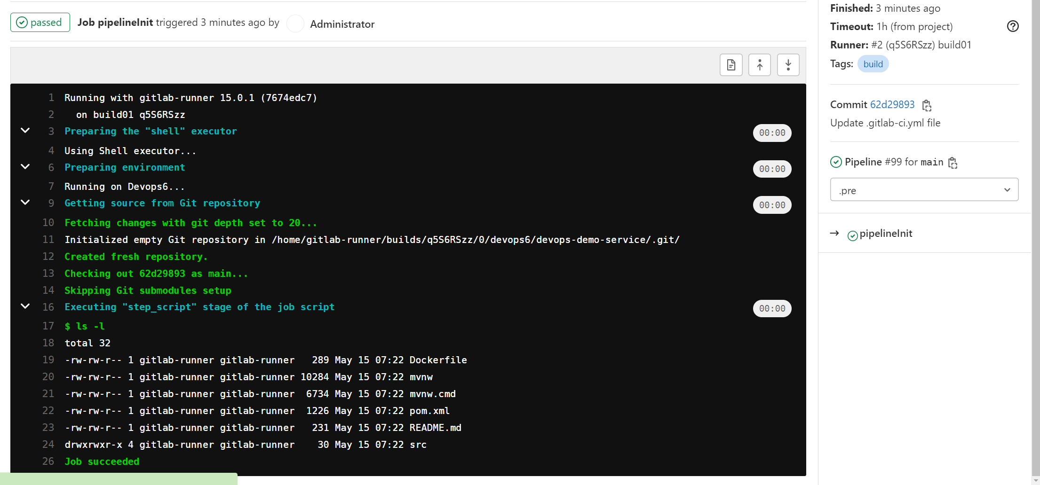1040x485 pixels.
Task: Click 'Skipping Git submodules setup' line
Action: [x=148, y=290]
